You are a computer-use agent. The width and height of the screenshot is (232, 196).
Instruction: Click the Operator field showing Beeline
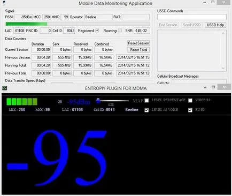pos(98,17)
